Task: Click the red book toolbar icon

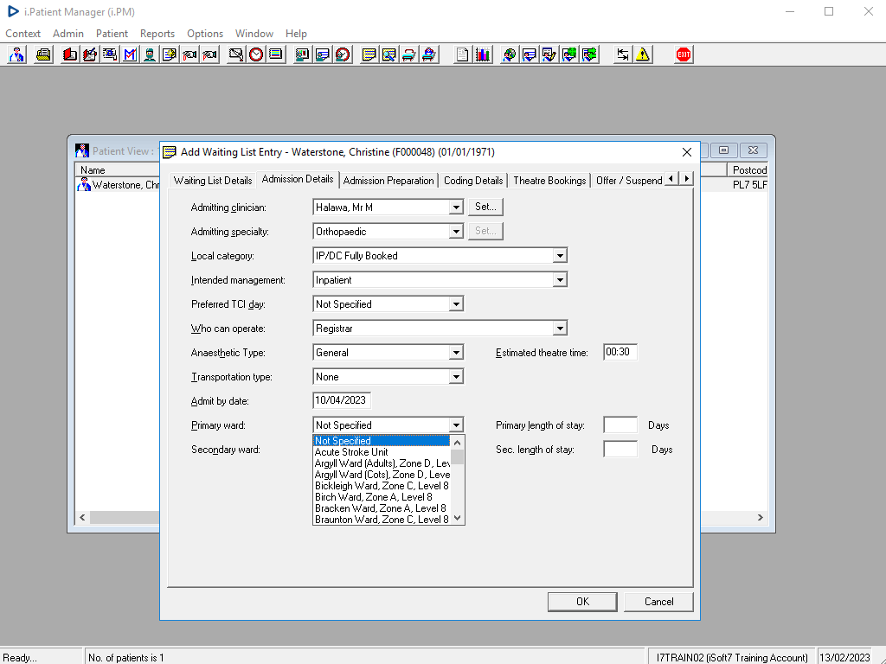Action: click(x=70, y=54)
